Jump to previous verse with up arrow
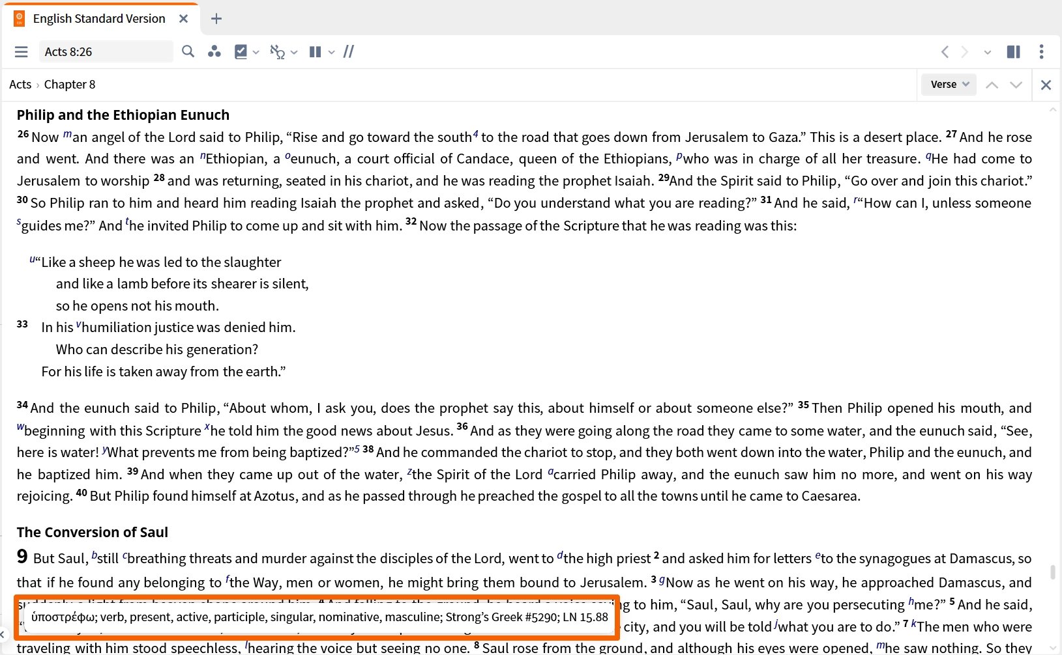This screenshot has width=1062, height=655. (992, 85)
